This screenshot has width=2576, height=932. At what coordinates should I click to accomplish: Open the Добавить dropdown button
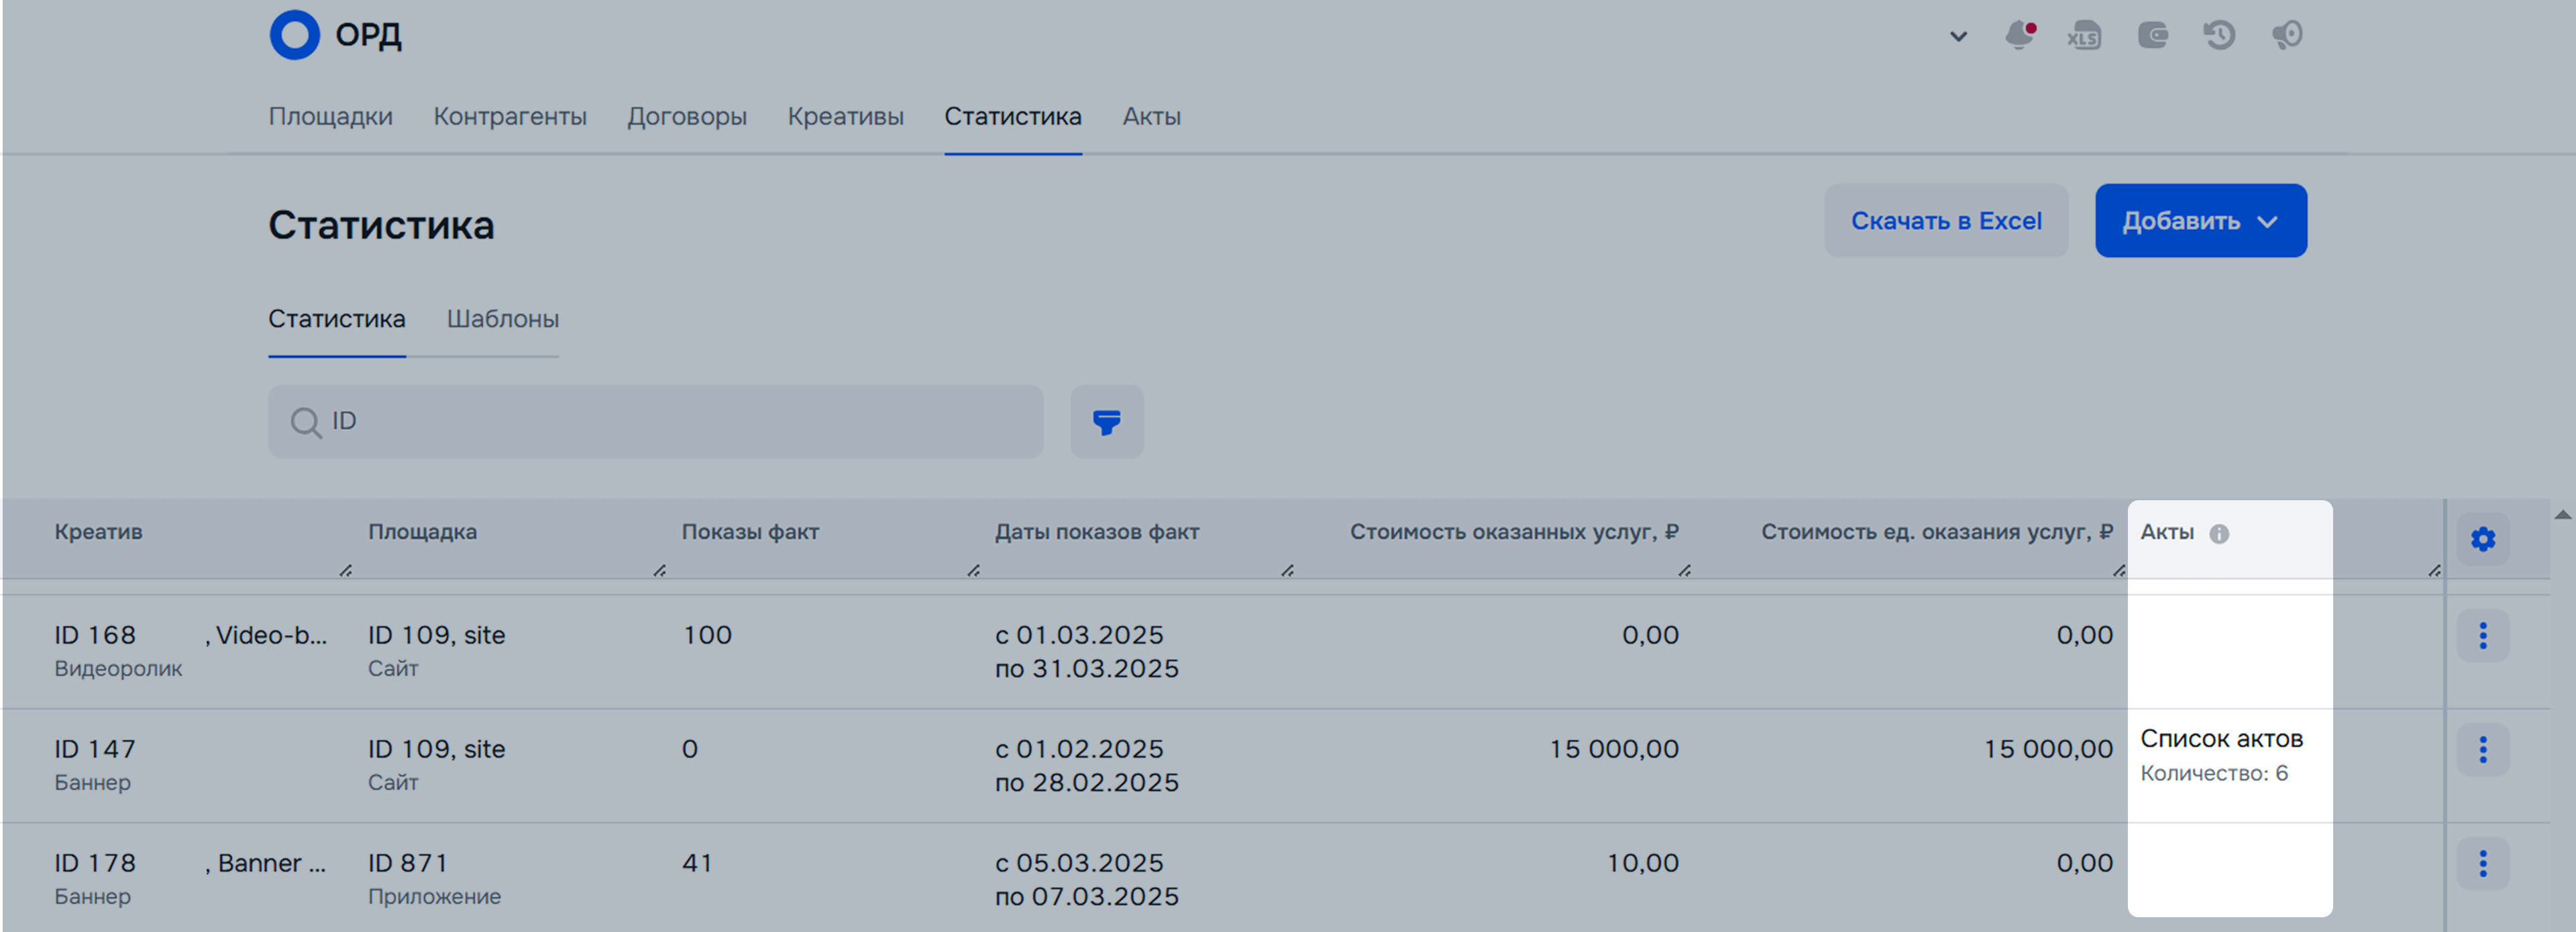2201,221
